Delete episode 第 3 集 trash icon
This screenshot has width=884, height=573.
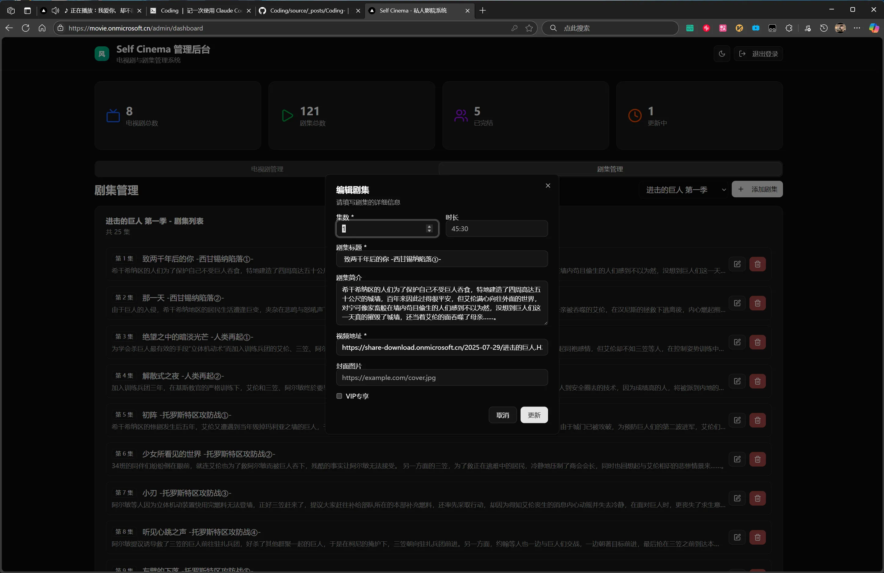(758, 342)
